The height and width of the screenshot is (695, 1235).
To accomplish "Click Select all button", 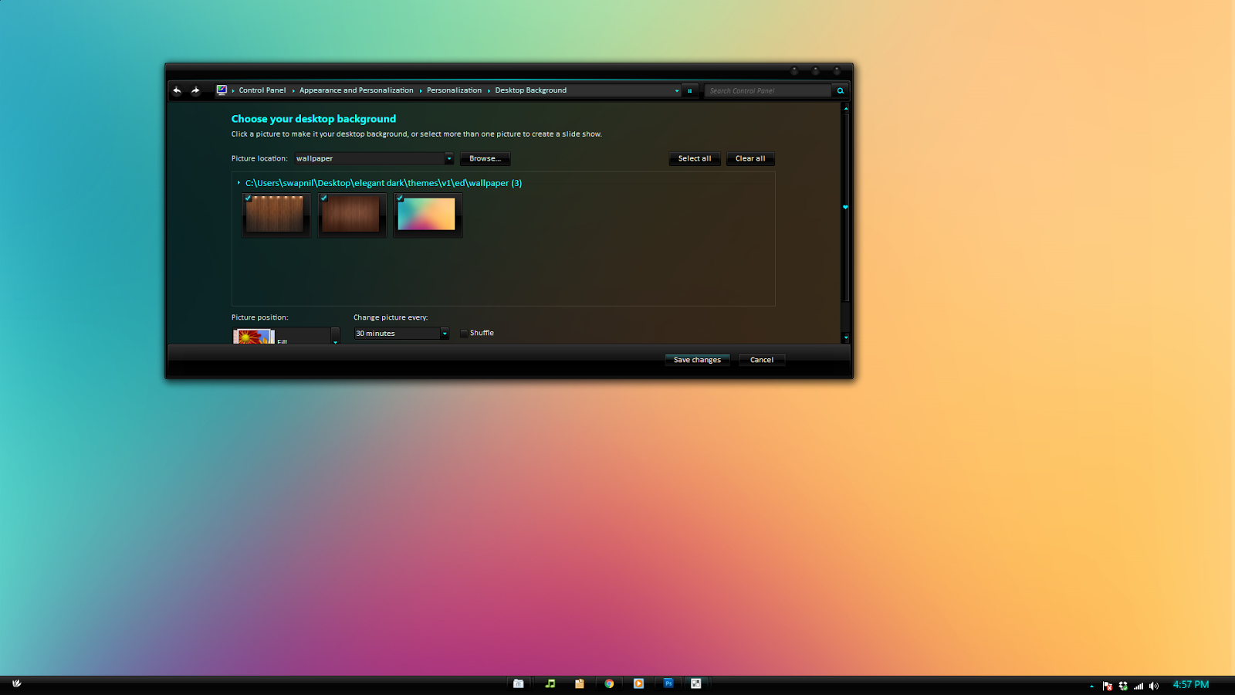I will point(695,158).
